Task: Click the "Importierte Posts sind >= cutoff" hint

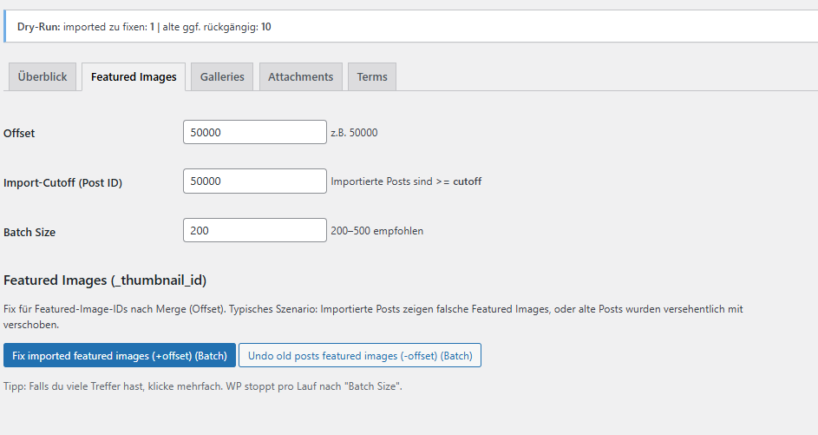Action: pyautogui.click(x=406, y=181)
